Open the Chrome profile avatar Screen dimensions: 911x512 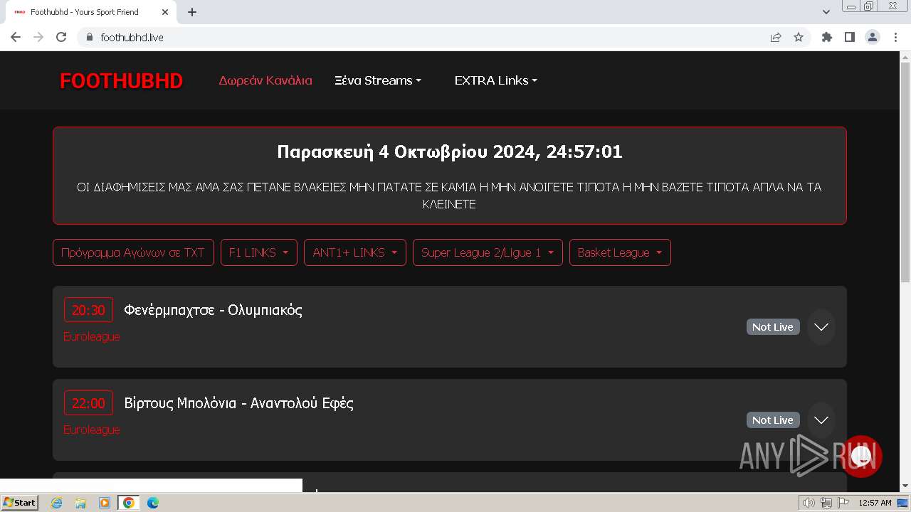coord(873,37)
